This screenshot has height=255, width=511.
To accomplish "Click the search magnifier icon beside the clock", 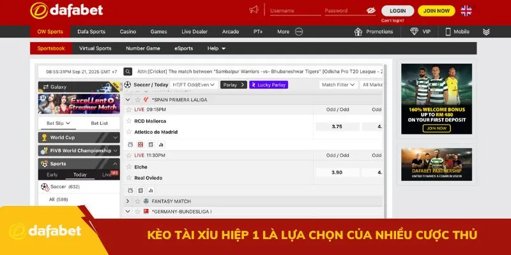I will 128,72.
